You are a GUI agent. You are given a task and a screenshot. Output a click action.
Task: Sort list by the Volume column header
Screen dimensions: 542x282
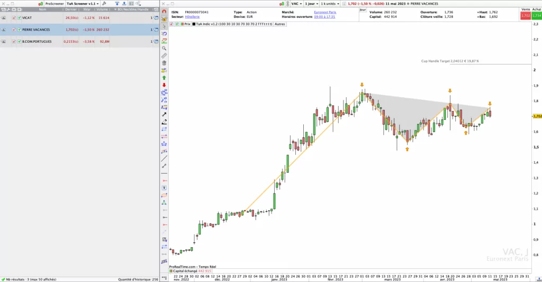103,10
